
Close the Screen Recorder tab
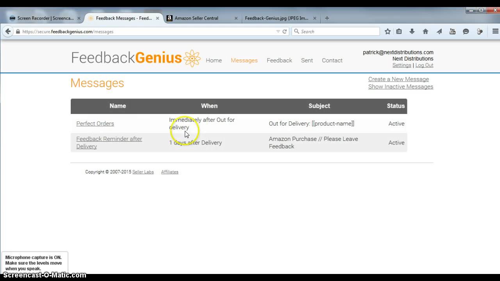coord(79,18)
